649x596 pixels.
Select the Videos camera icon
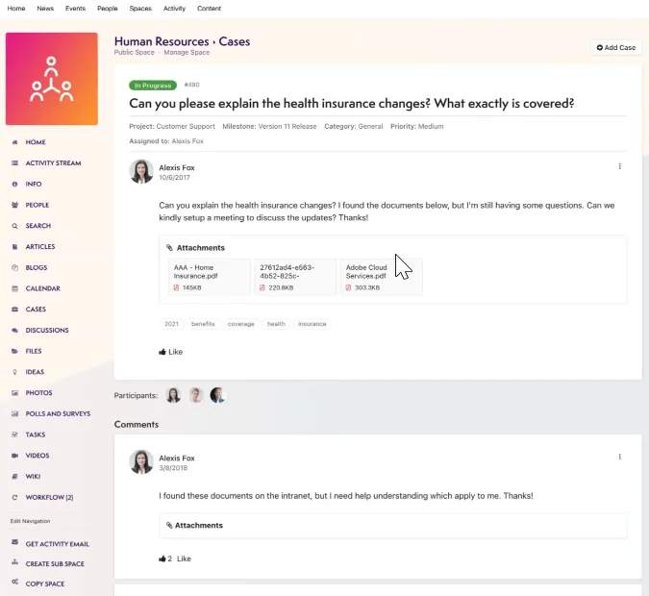(x=14, y=456)
